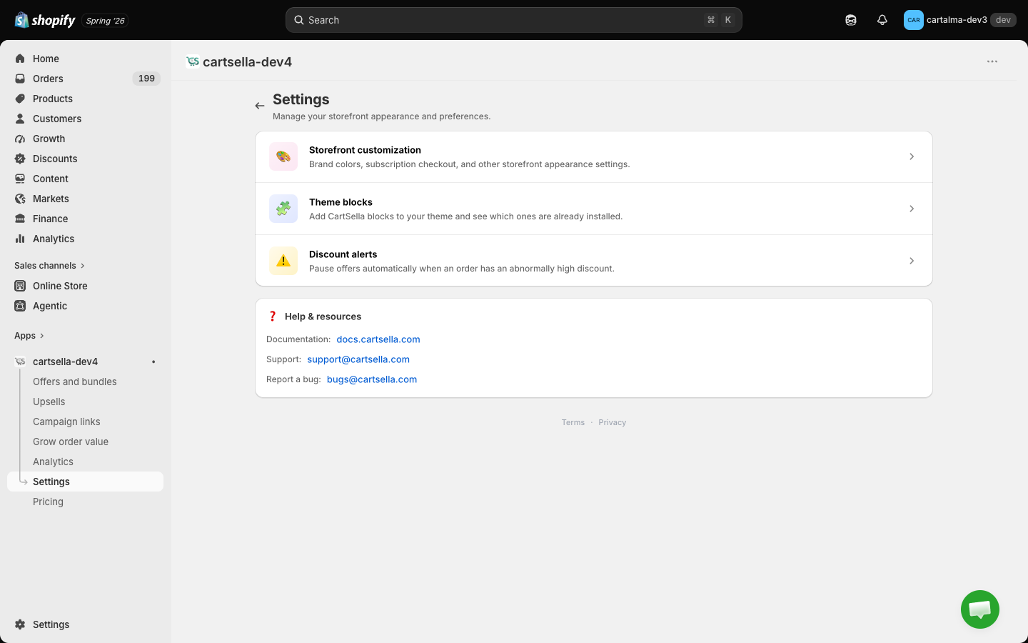Open the sidekick assistant icon in top bar
The height and width of the screenshot is (643, 1028).
pos(851,20)
